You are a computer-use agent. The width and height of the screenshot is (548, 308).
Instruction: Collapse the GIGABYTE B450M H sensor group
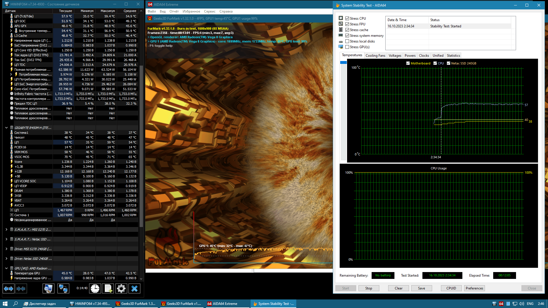point(6,128)
